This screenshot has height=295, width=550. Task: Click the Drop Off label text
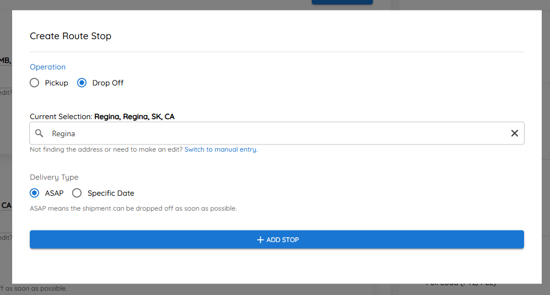click(108, 83)
